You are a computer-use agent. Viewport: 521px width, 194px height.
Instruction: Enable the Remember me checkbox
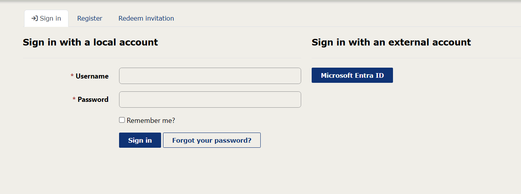coord(122,120)
